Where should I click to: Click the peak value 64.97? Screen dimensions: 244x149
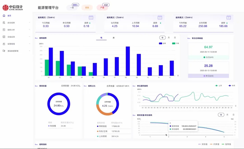coord(208,47)
